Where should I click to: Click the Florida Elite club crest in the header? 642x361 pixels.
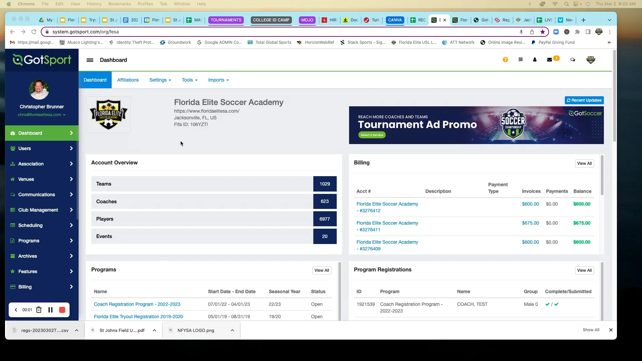(x=591, y=59)
